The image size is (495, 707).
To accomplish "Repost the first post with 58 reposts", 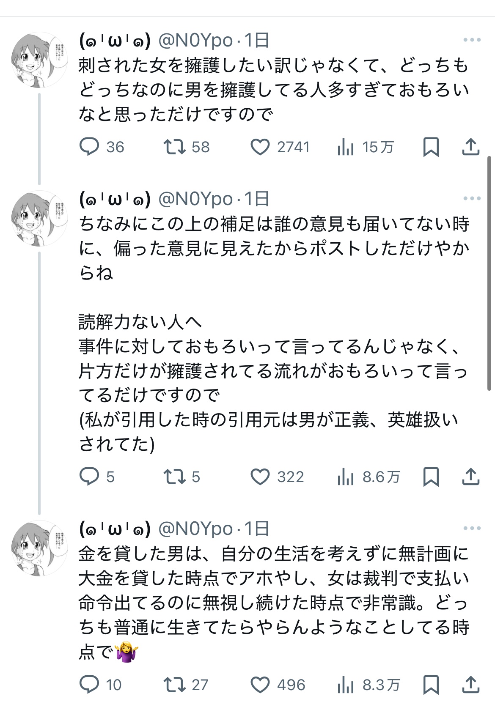I will 174,147.
